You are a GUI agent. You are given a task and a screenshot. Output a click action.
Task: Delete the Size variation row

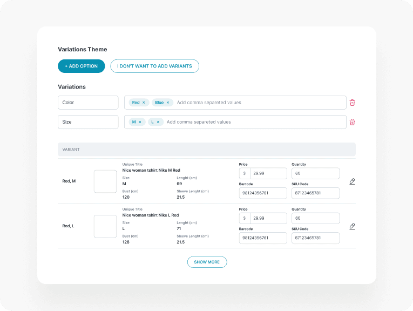[x=352, y=122]
